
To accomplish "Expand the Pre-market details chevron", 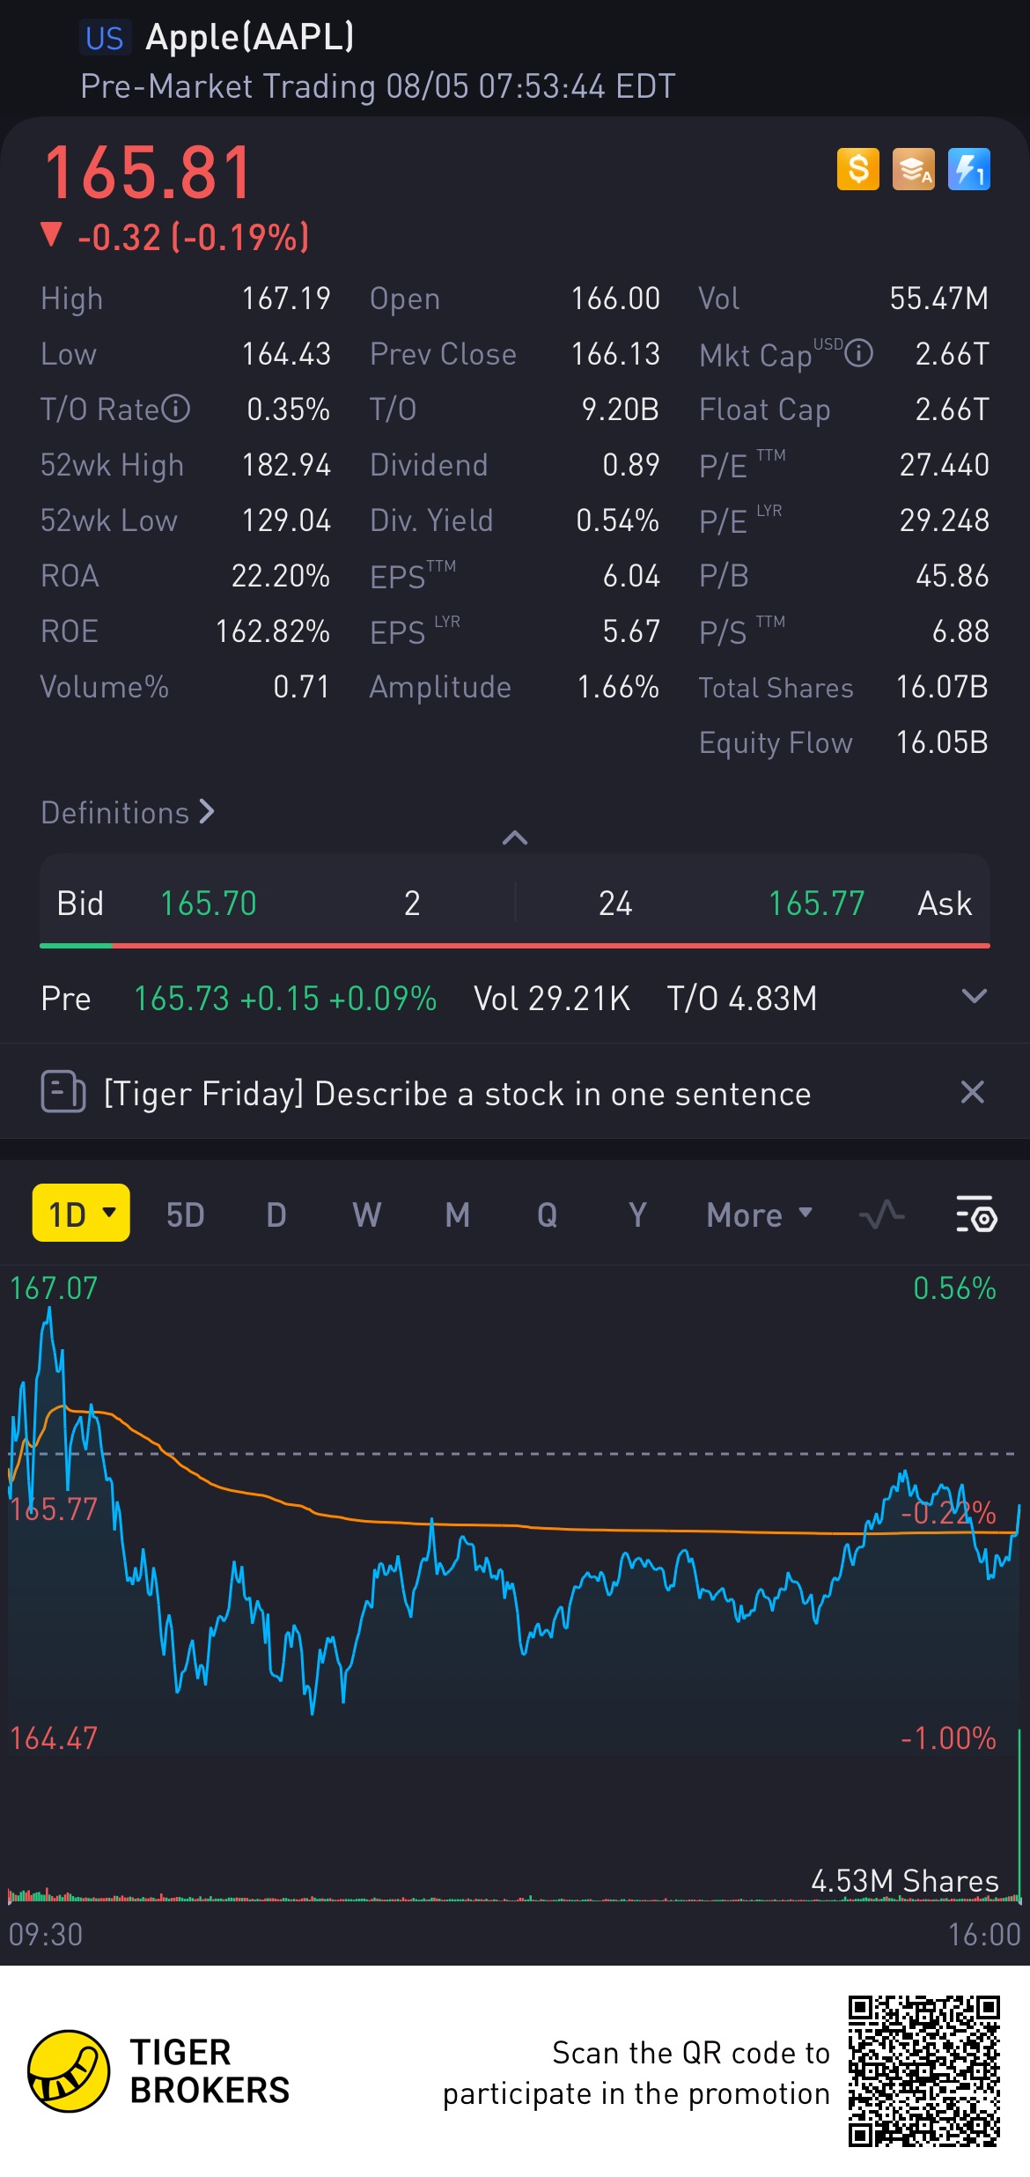I will [x=974, y=997].
